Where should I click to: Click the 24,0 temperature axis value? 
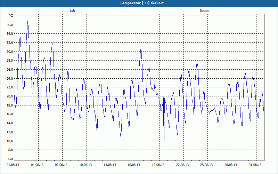pos(10,79)
